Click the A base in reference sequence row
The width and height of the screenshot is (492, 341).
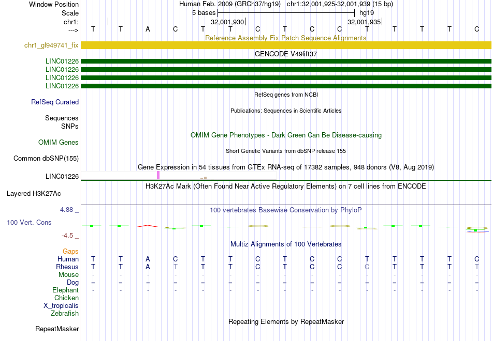pyautogui.click(x=148, y=29)
